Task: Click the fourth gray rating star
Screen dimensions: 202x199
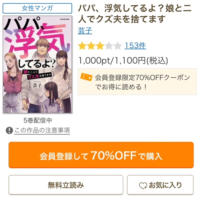Action: (x=109, y=46)
